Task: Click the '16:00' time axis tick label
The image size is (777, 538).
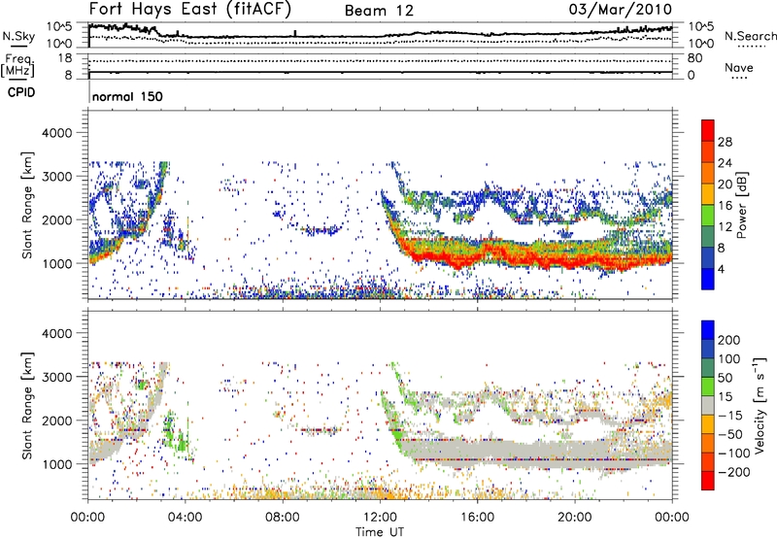Action: click(x=477, y=518)
